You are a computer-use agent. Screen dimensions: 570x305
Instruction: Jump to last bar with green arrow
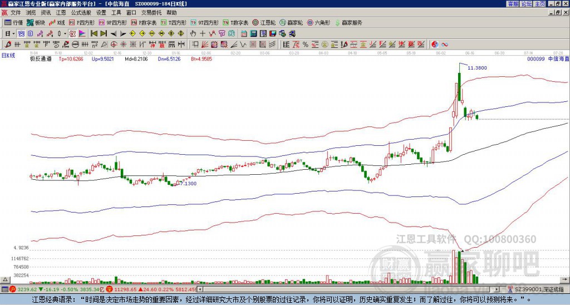(104, 33)
